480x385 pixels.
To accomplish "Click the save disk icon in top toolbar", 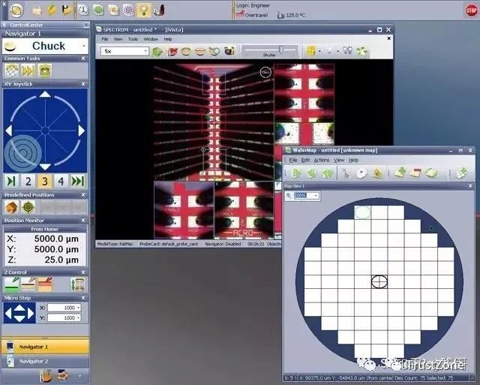I will coord(67,11).
